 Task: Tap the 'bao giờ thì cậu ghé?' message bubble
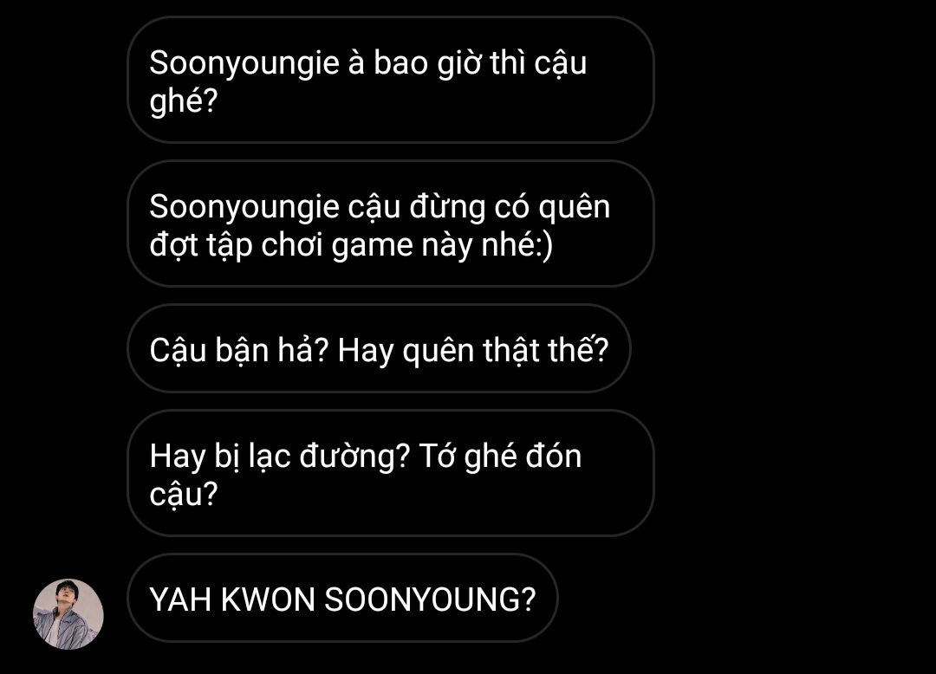391,80
